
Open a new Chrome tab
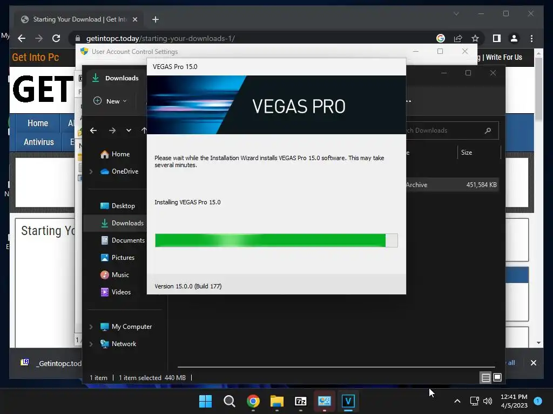click(x=156, y=19)
